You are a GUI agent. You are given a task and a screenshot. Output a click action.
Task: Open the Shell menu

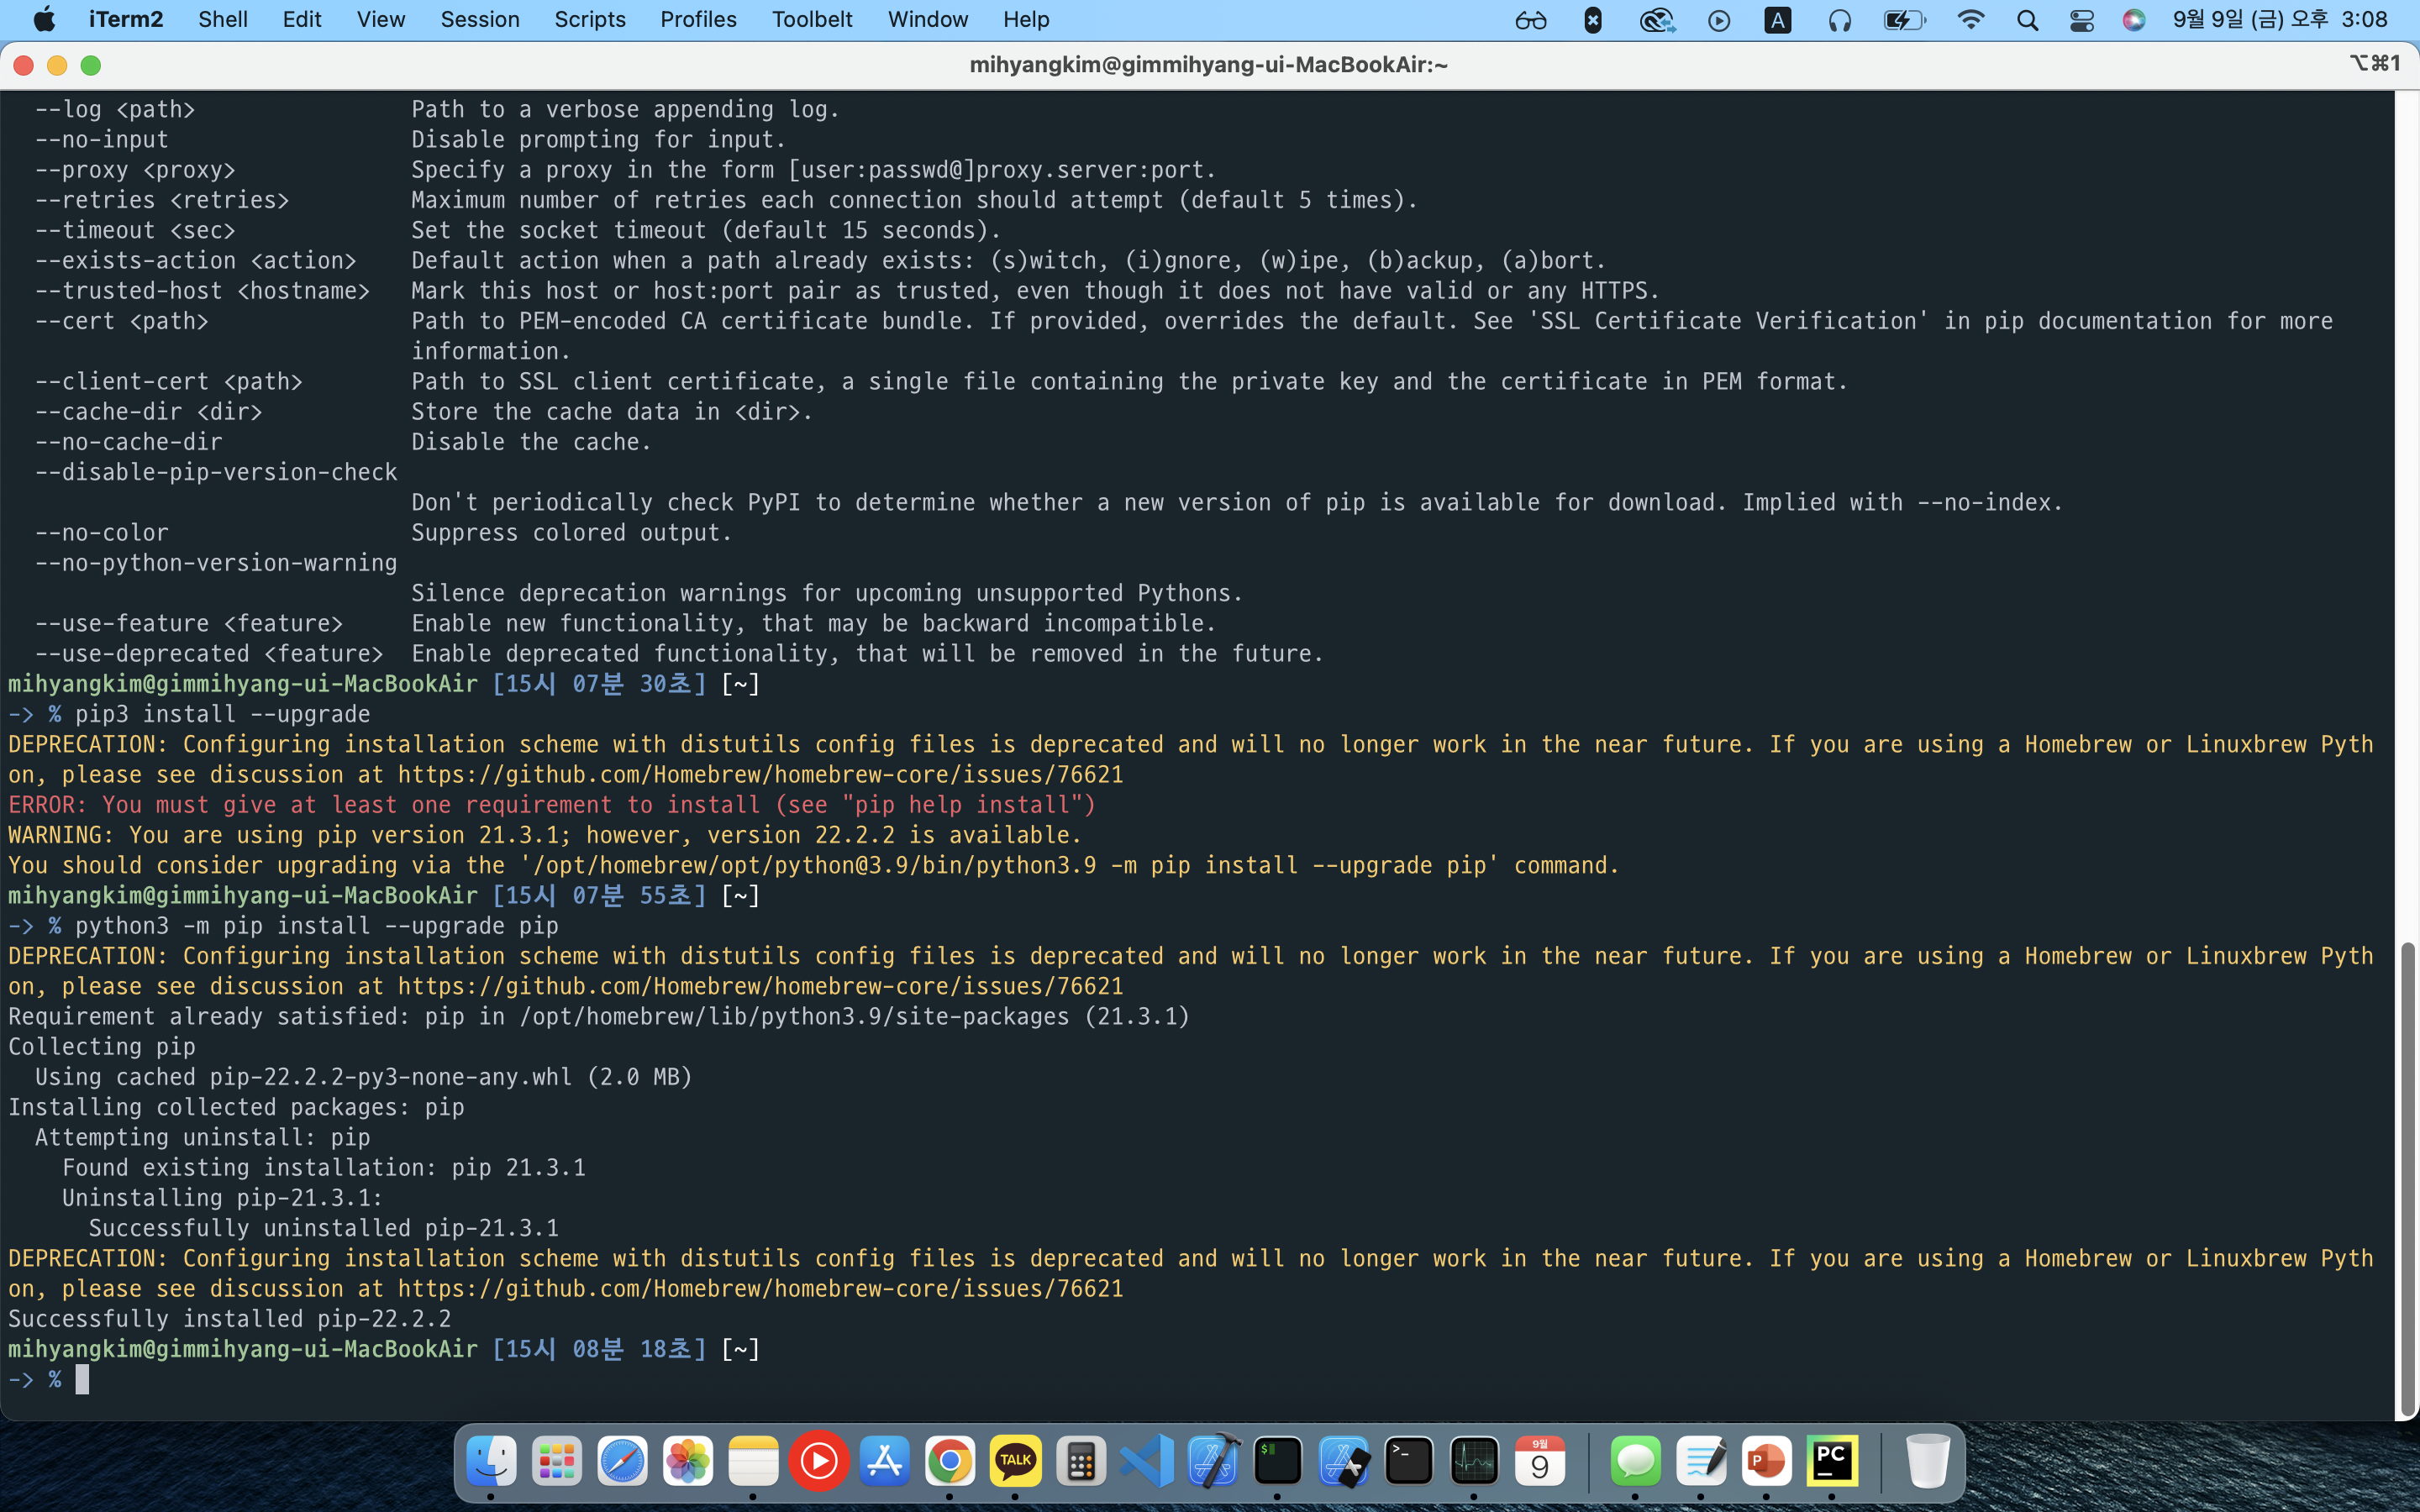[x=222, y=19]
